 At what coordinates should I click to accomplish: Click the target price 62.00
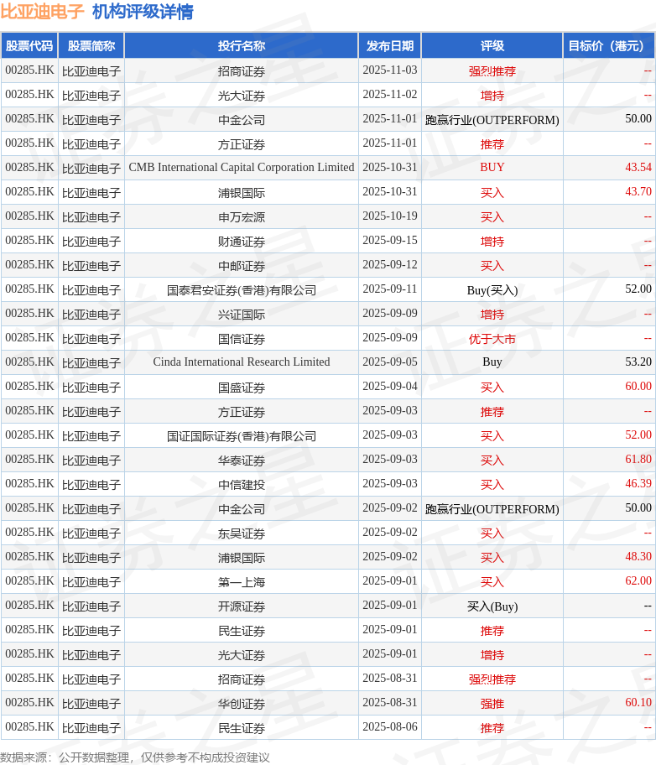(x=638, y=581)
